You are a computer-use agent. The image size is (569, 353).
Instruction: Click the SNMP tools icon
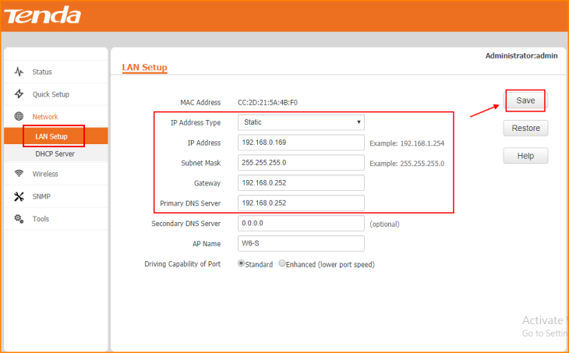(x=19, y=196)
